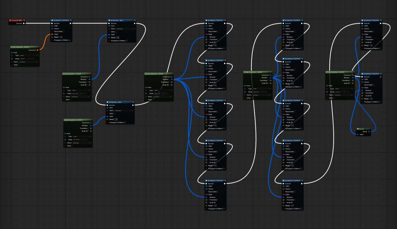Click the search magnifier beside foot_L_ctrl name

click(168, 93)
